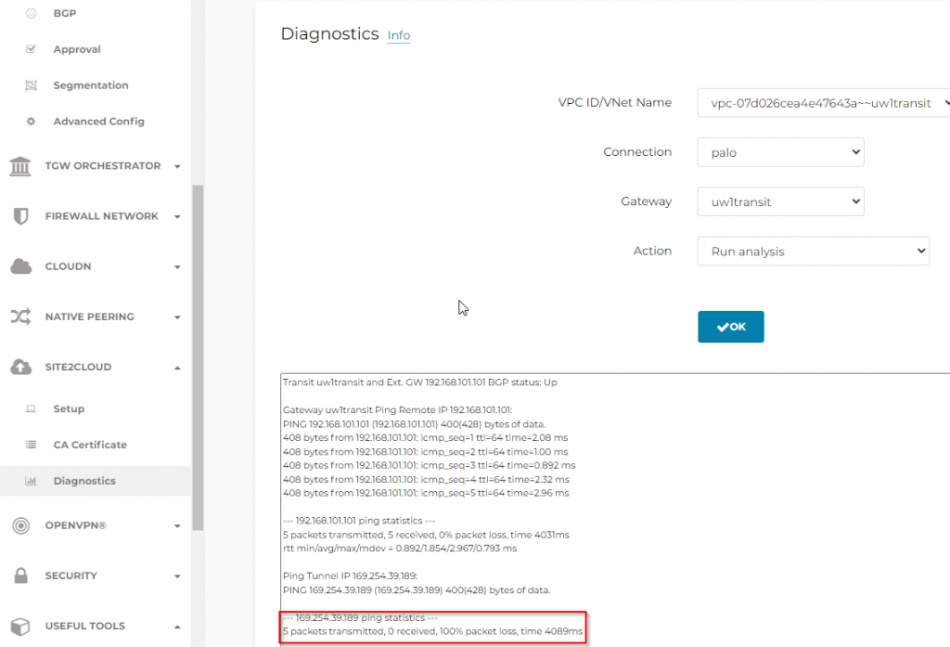Click the CloudN cloud icon
Viewport: 950px width, 647px height.
point(20,266)
